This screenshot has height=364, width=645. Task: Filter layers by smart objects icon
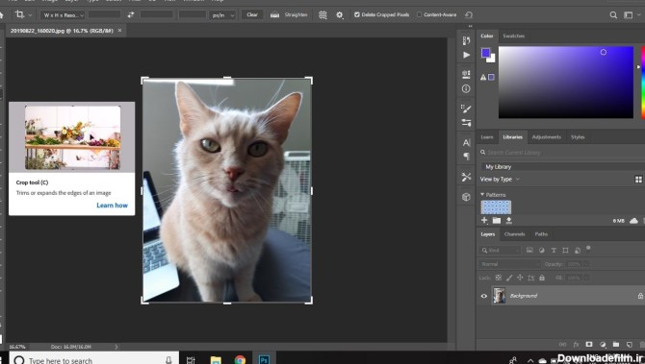578,251
